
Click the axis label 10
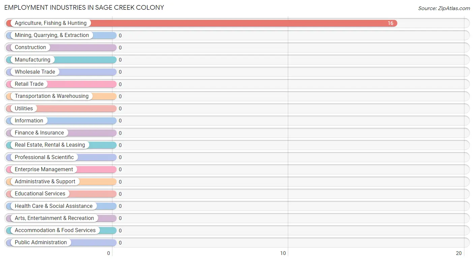283,254
